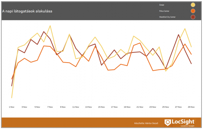Select the Pólus Center legend label

coord(164,11)
